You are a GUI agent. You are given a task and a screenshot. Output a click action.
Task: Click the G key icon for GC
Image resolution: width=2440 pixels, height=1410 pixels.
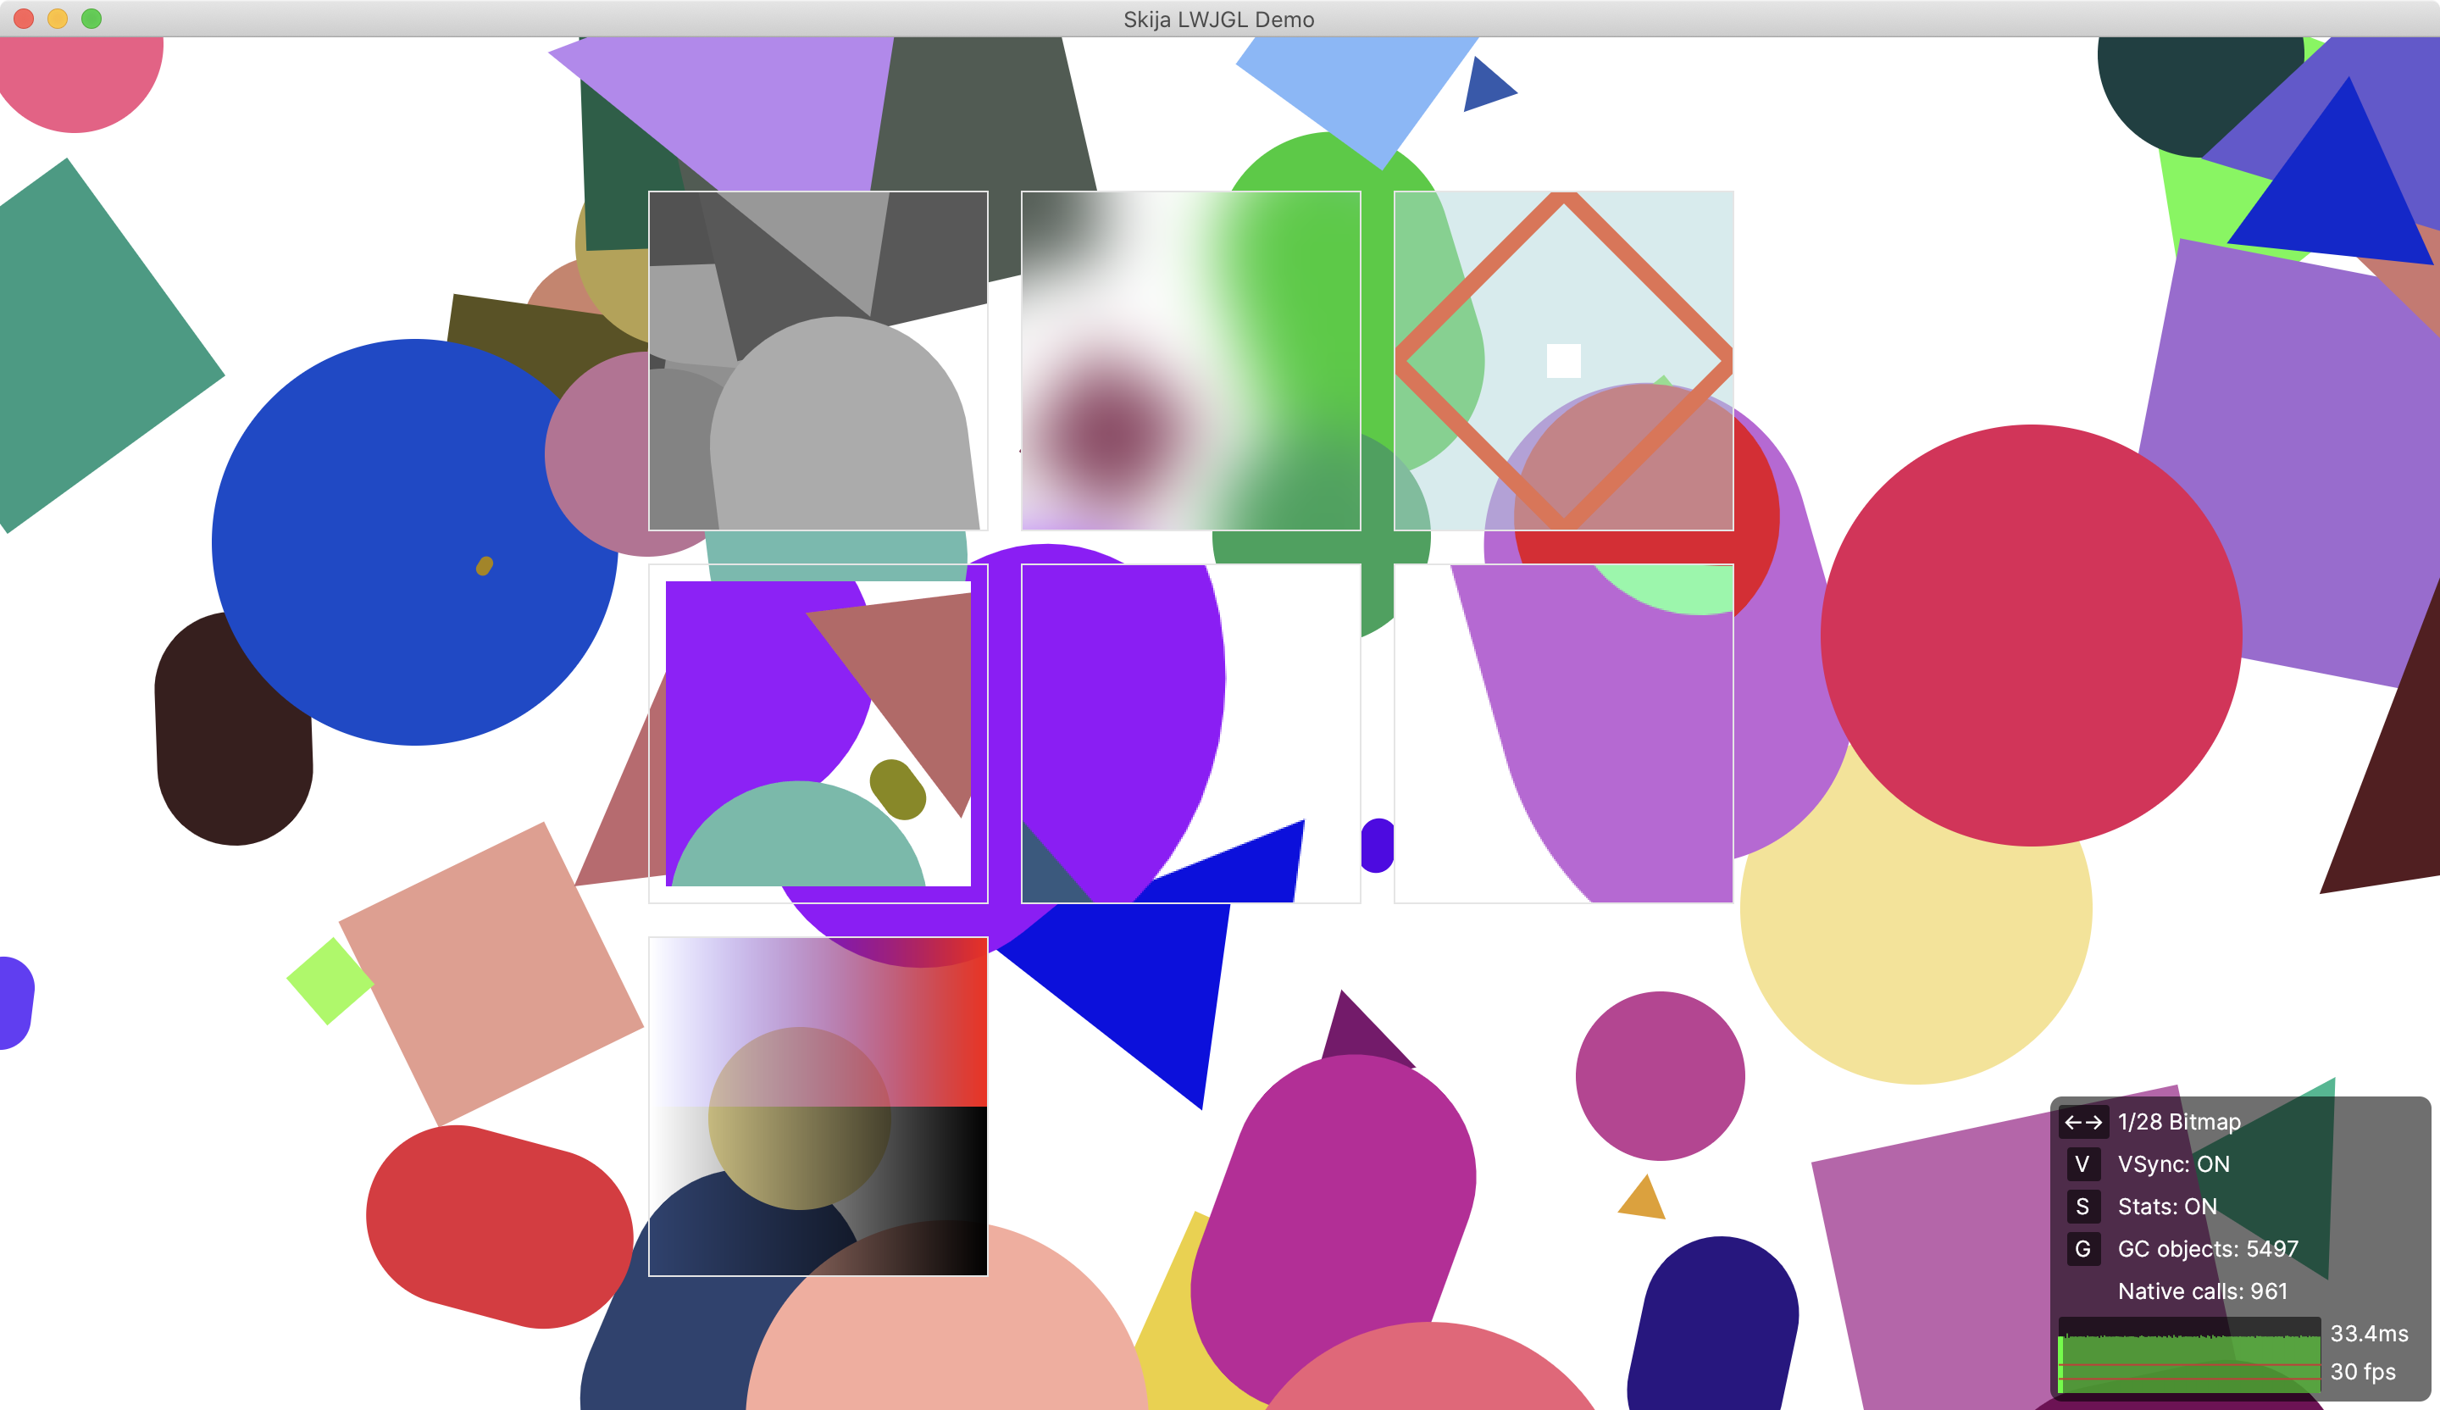click(2082, 1248)
